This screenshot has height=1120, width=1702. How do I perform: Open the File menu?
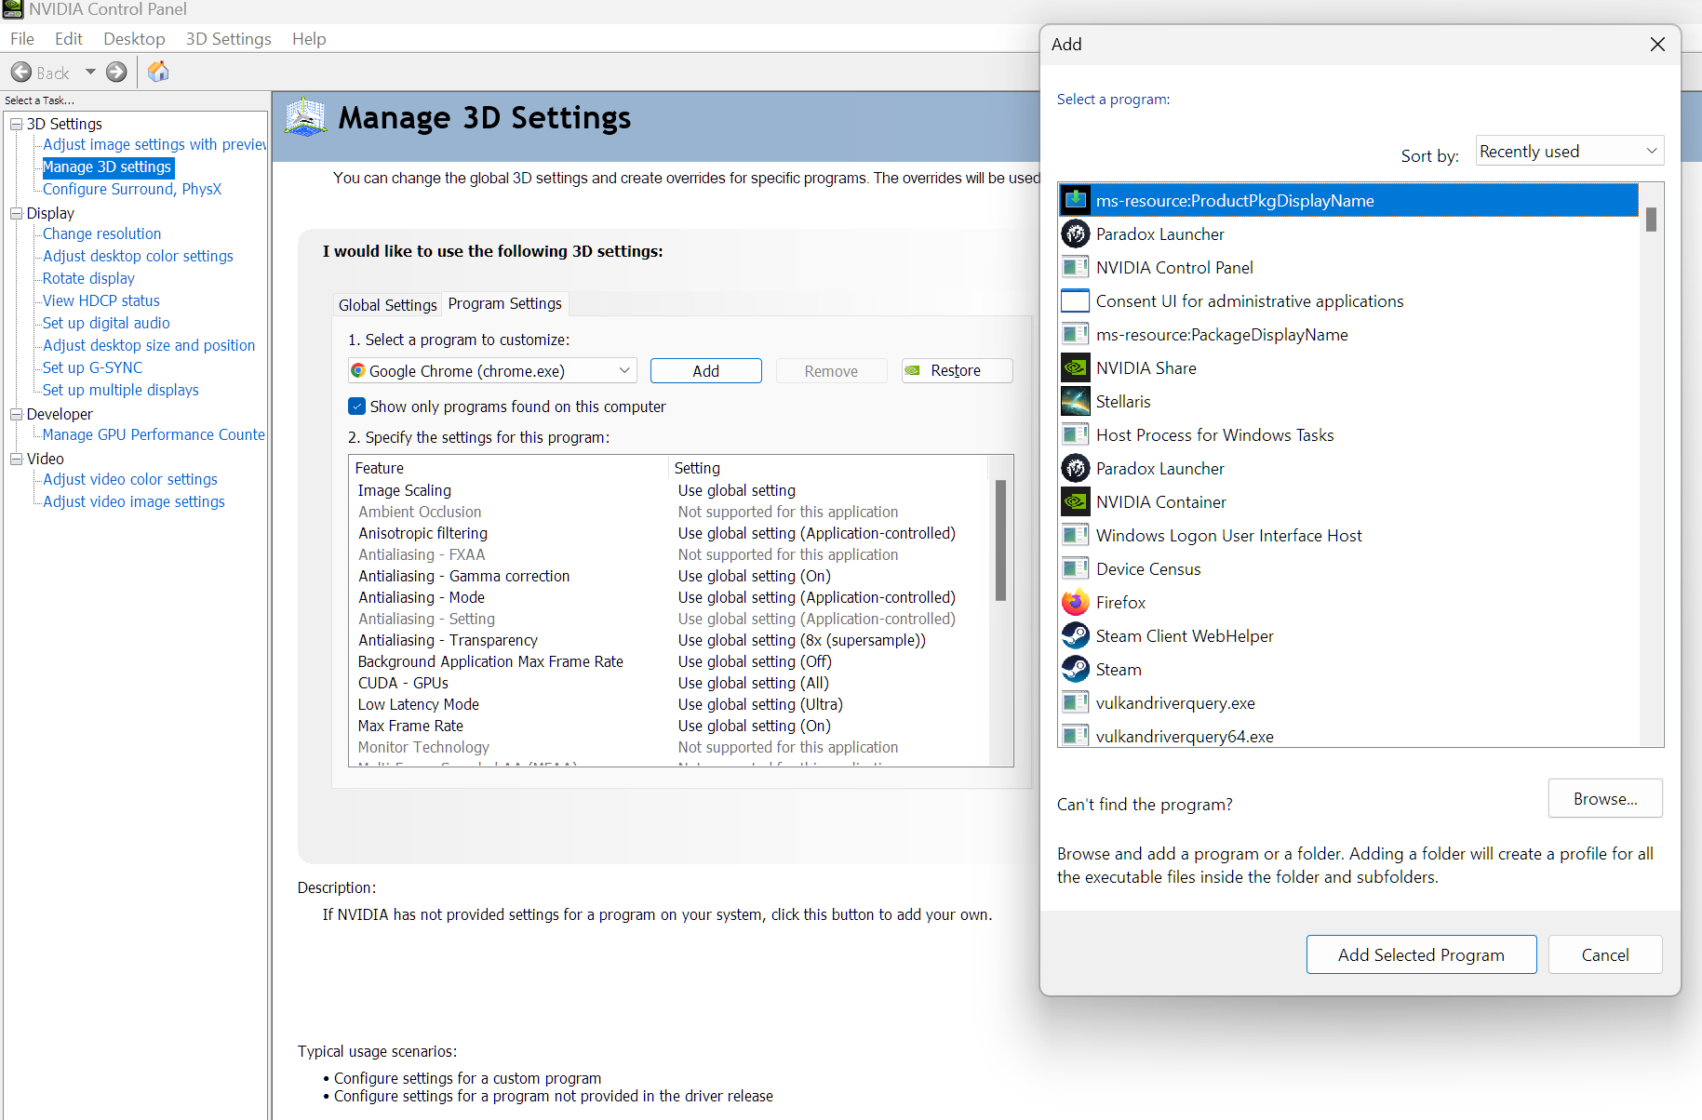click(22, 38)
